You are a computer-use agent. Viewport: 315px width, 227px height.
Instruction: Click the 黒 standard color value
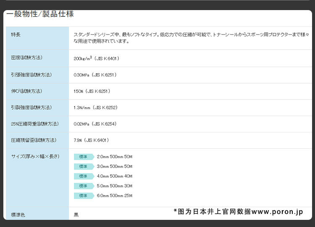pyautogui.click(x=76, y=215)
